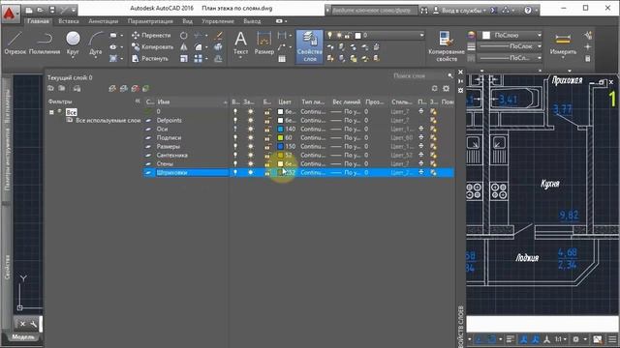Toggle plot icon for layer Оси
The image size is (620, 348).
pos(421,129)
